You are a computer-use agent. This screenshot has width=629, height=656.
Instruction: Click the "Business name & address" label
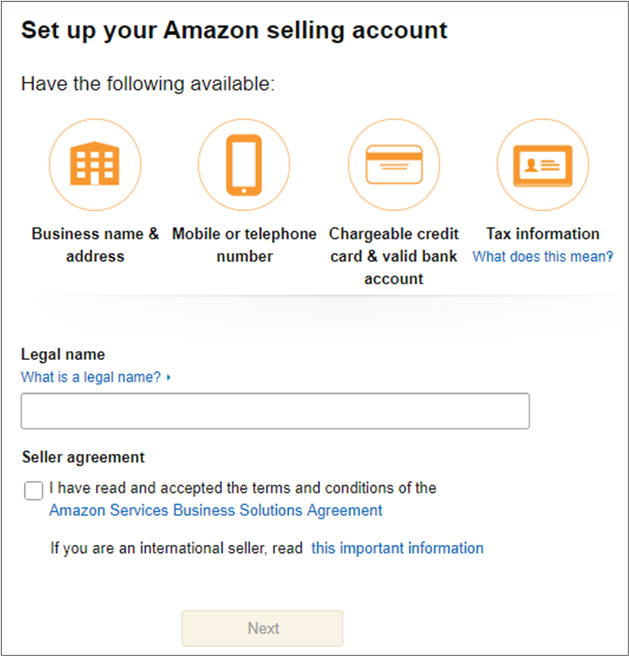pyautogui.click(x=95, y=245)
